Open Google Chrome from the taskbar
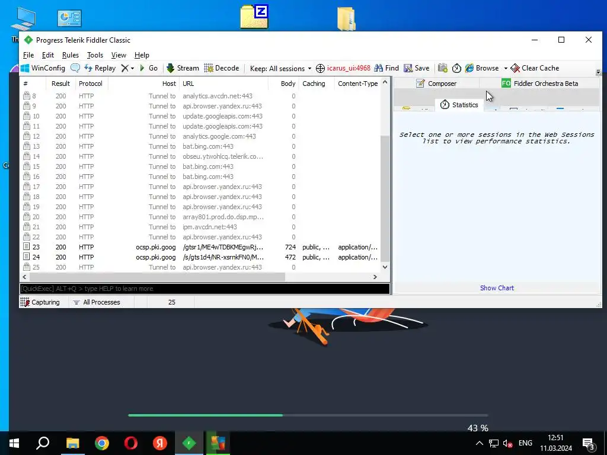This screenshot has width=607, height=455. pos(102,443)
